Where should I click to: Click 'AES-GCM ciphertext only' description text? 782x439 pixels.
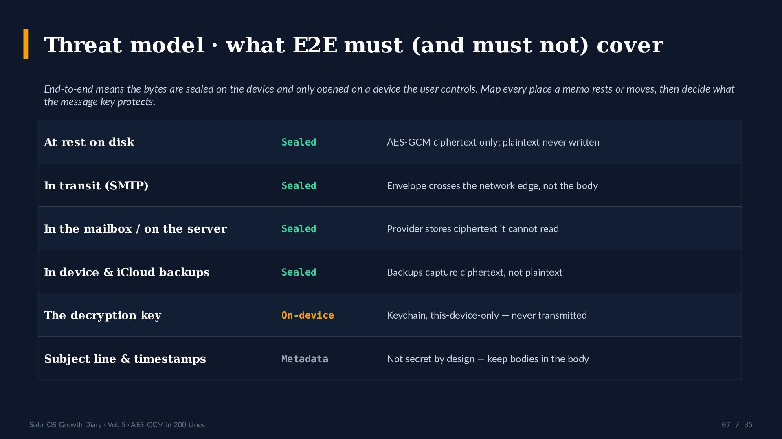tap(493, 142)
